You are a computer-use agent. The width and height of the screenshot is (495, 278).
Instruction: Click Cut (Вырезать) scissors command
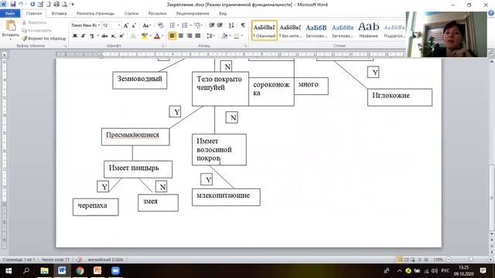coord(34,22)
